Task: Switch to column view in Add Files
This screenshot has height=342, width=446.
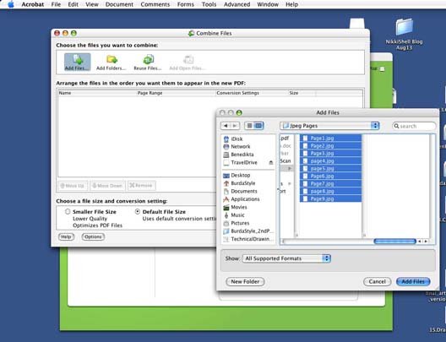Action: (x=258, y=126)
